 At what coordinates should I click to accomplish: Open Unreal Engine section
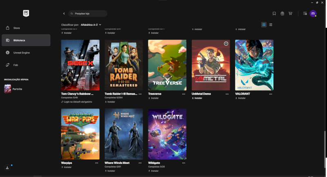pos(26,53)
